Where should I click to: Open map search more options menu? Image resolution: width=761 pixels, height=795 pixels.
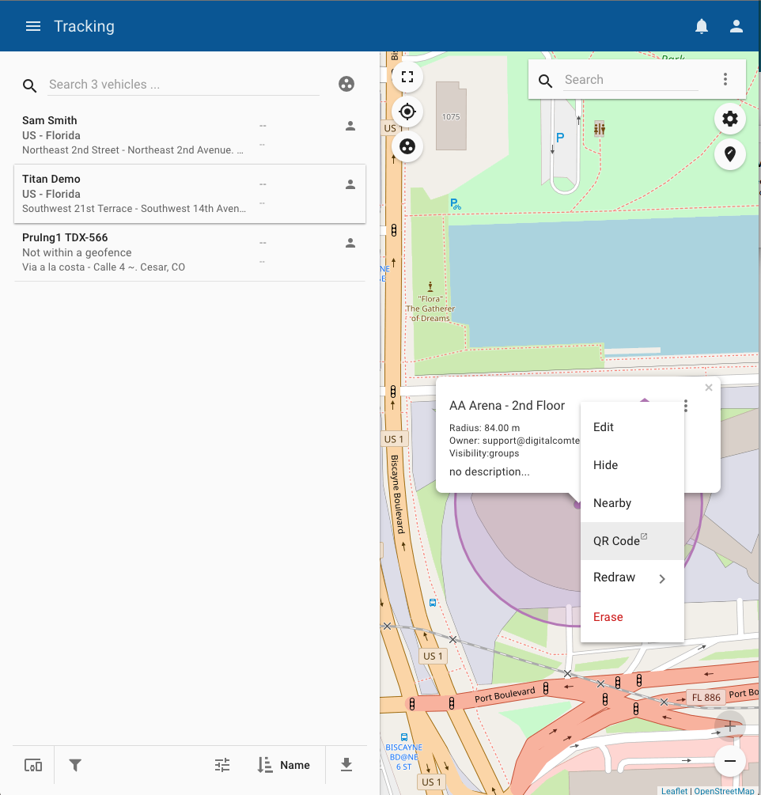pos(725,79)
